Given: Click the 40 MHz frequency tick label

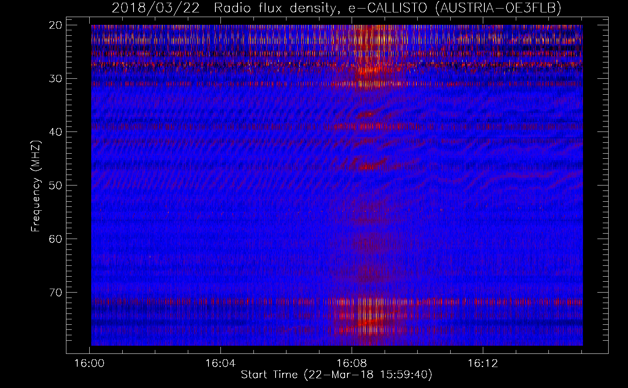Looking at the screenshot, I should click(56, 132).
